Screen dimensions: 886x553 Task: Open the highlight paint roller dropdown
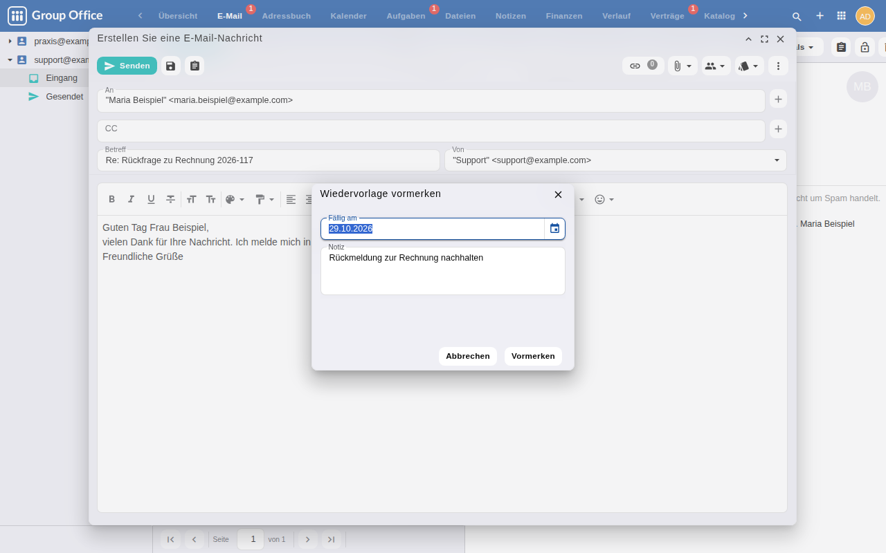pyautogui.click(x=264, y=199)
